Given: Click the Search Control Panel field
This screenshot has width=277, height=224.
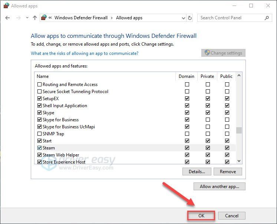Looking at the screenshot, I should [x=235, y=18].
